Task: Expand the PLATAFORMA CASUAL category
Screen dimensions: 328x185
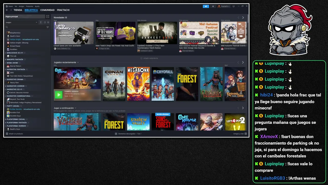Action: 6,119
